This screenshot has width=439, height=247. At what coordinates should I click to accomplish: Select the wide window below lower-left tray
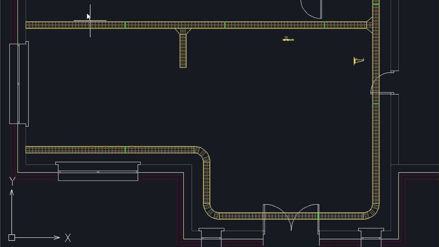pos(98,171)
